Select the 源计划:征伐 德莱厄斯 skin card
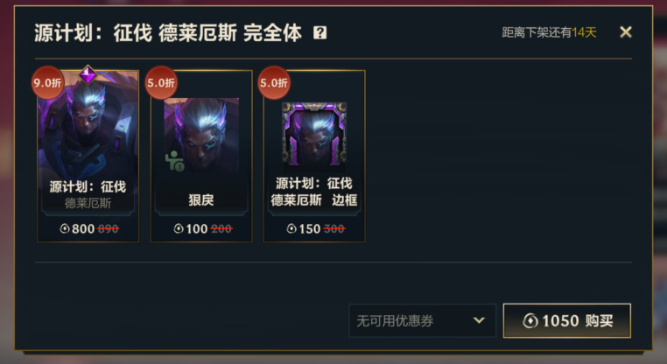 coord(88,156)
